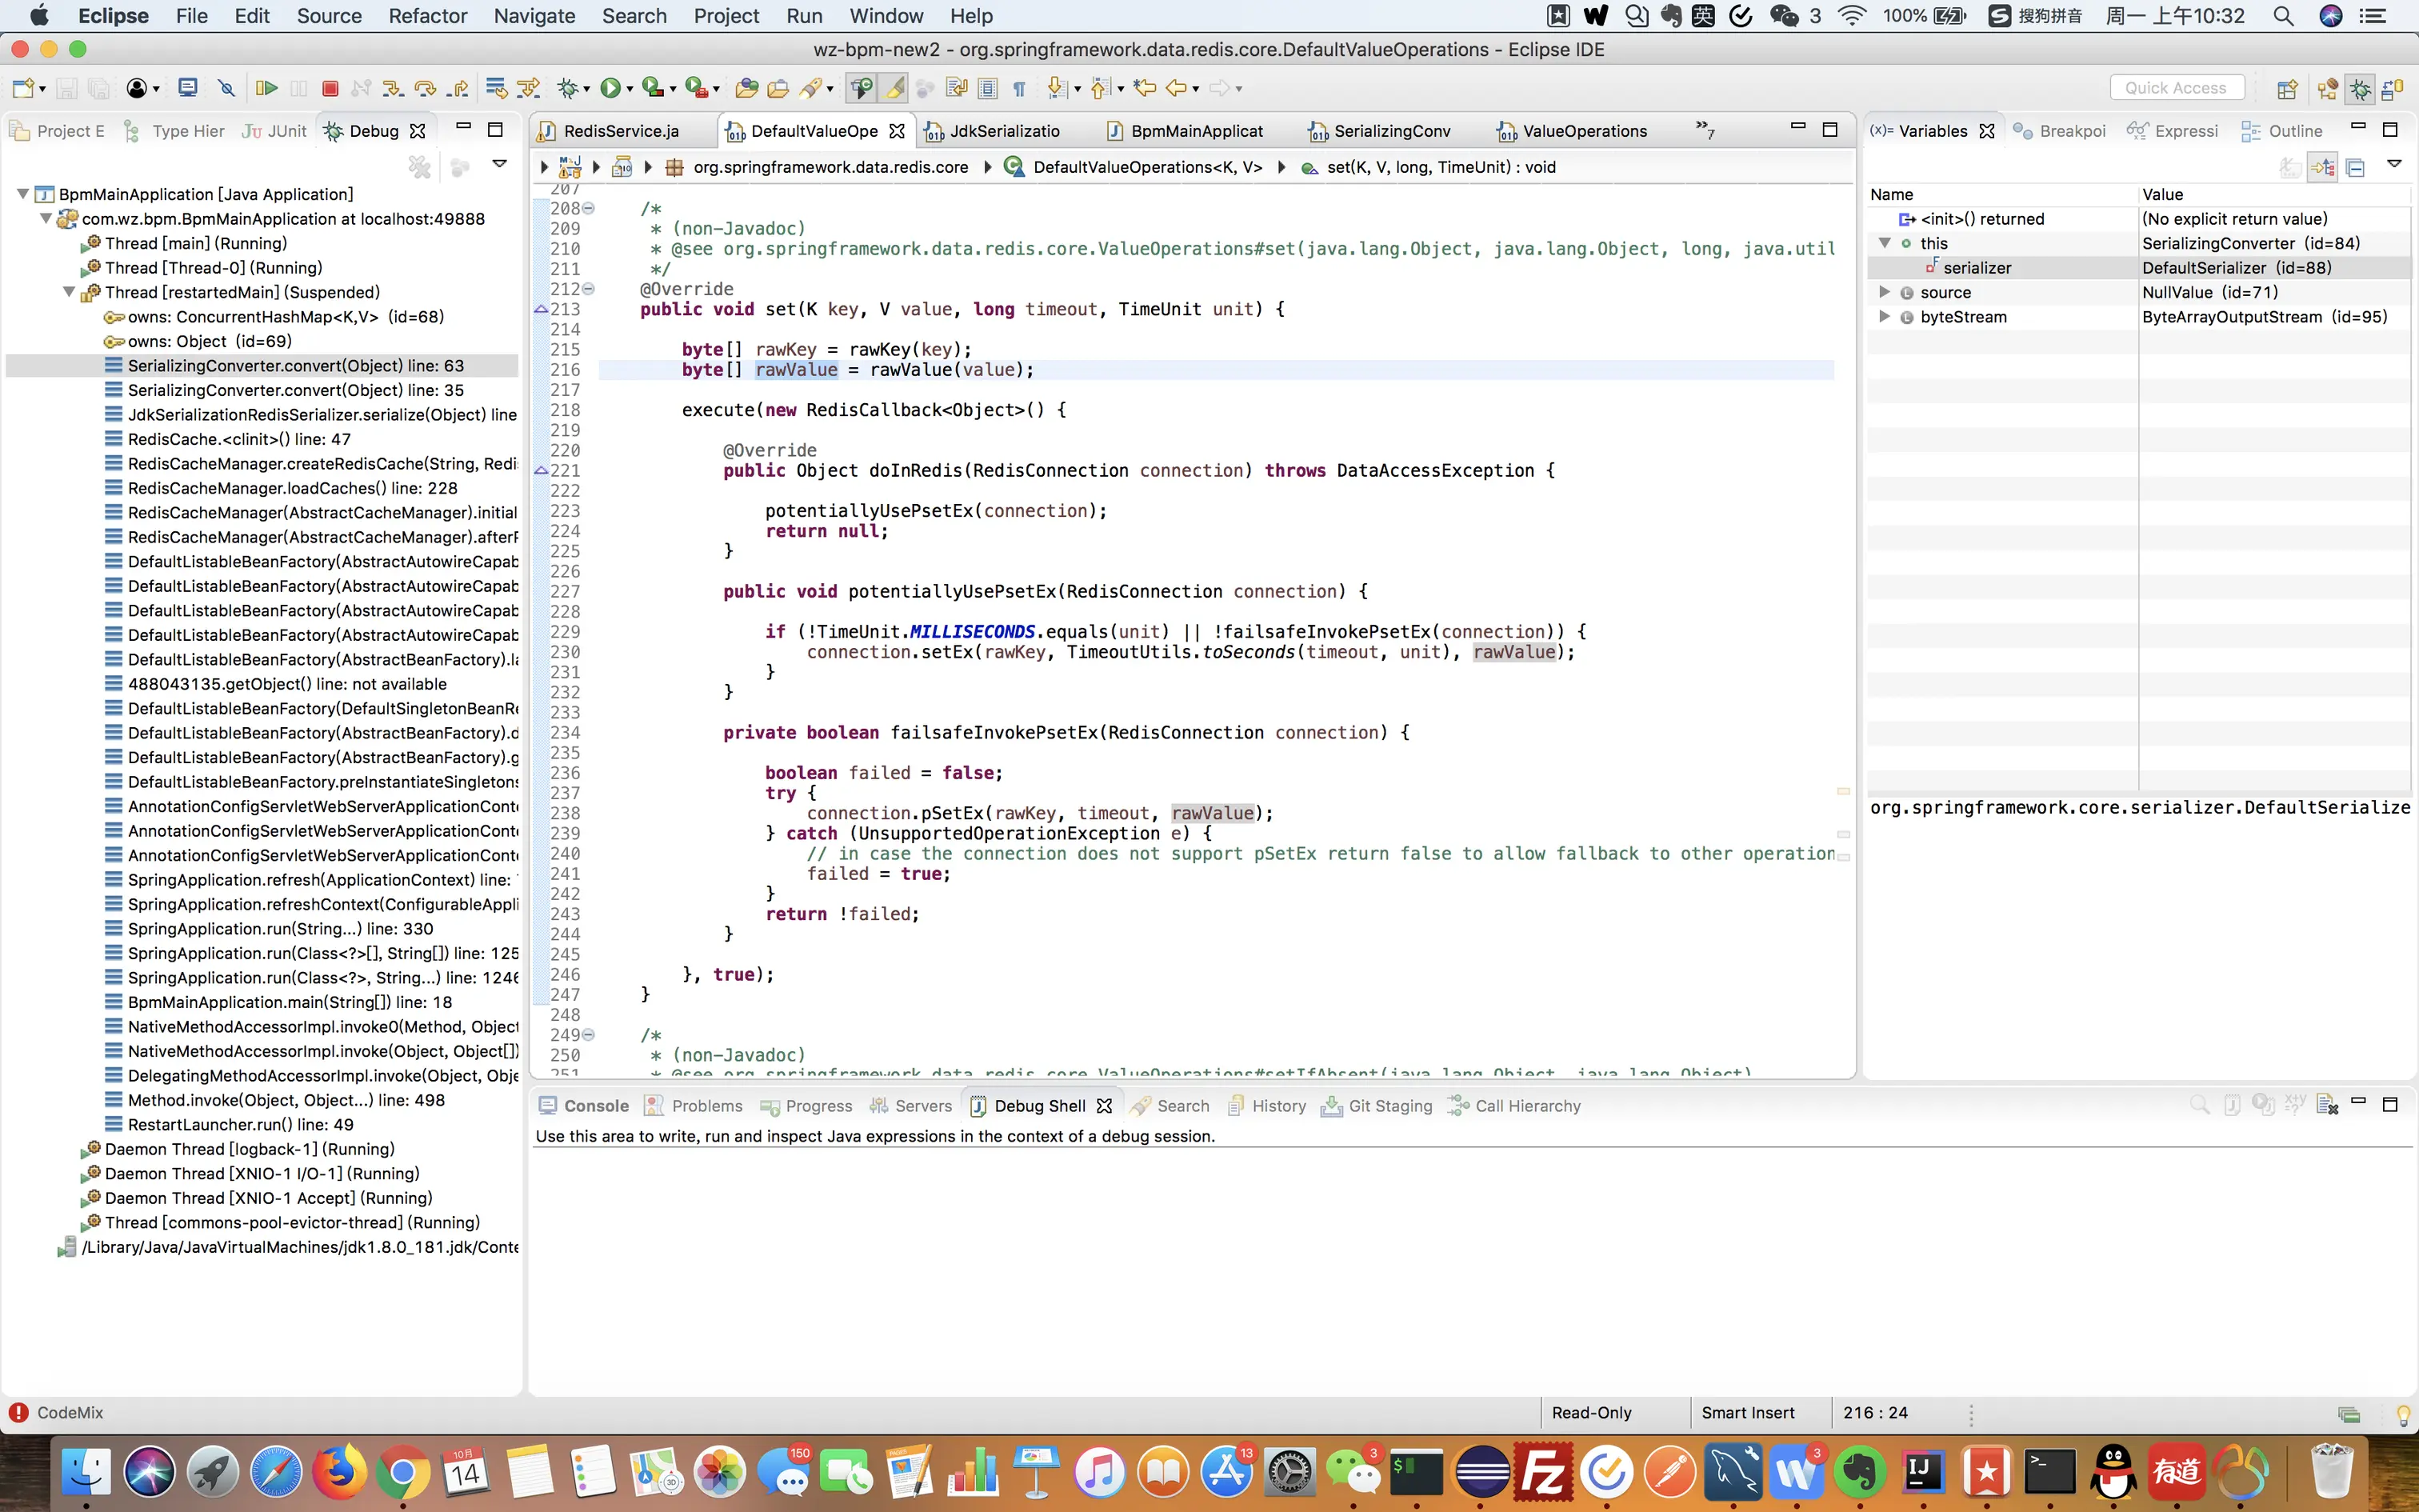Screen dimensions: 2419x1512
Task: Open the Run launch dropdown arrow
Action: click(630, 90)
